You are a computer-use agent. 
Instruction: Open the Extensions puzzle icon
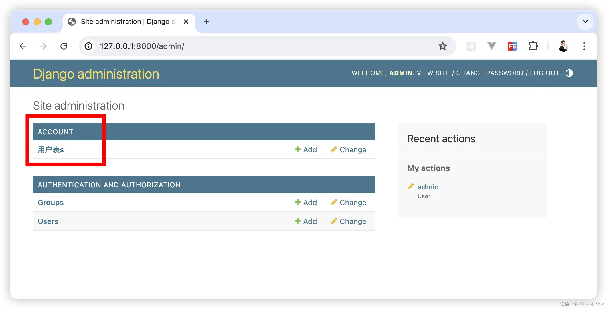pyautogui.click(x=533, y=46)
